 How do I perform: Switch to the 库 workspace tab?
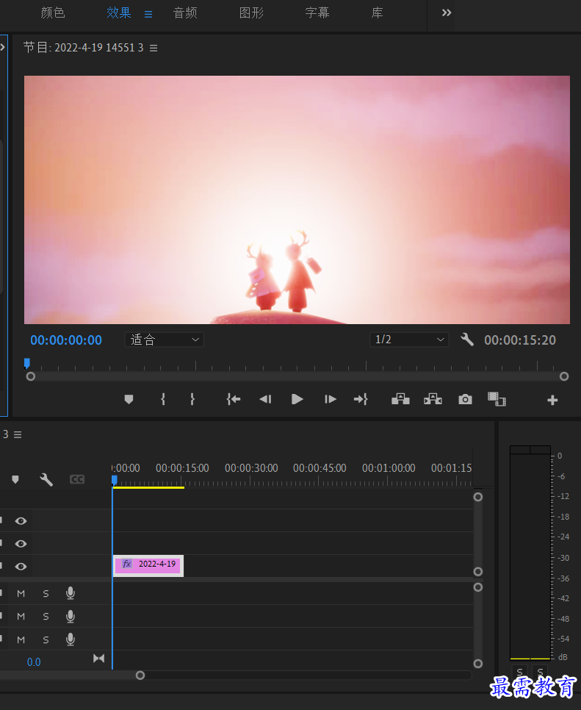377,12
